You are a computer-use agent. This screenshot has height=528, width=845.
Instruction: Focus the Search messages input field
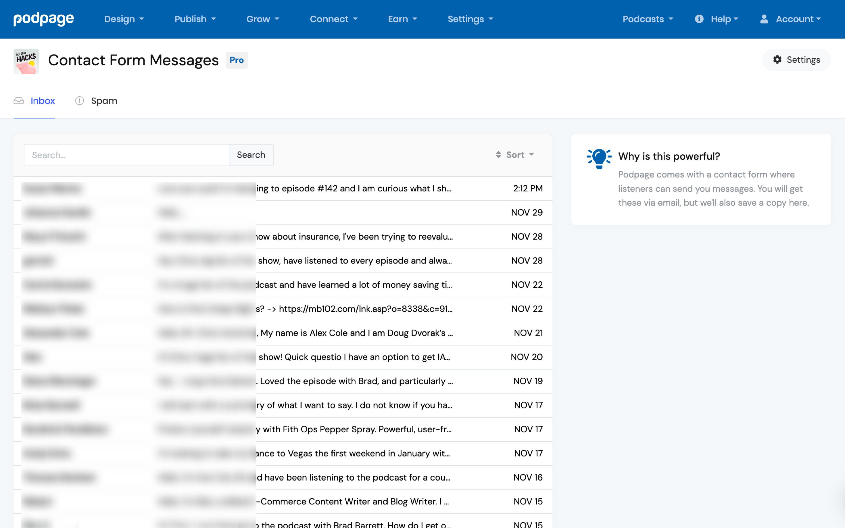tap(126, 155)
